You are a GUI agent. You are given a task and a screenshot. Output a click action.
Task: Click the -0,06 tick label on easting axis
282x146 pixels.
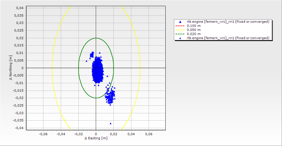(x=43, y=134)
